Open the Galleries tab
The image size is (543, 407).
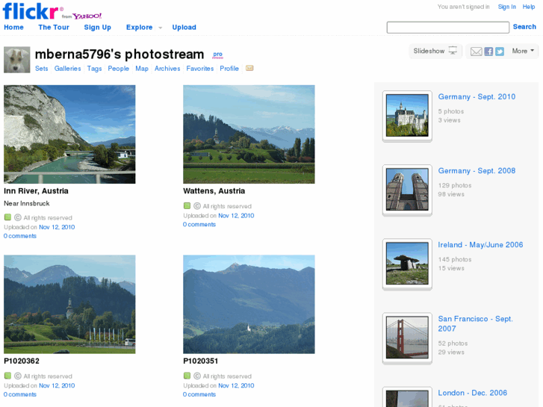[67, 68]
